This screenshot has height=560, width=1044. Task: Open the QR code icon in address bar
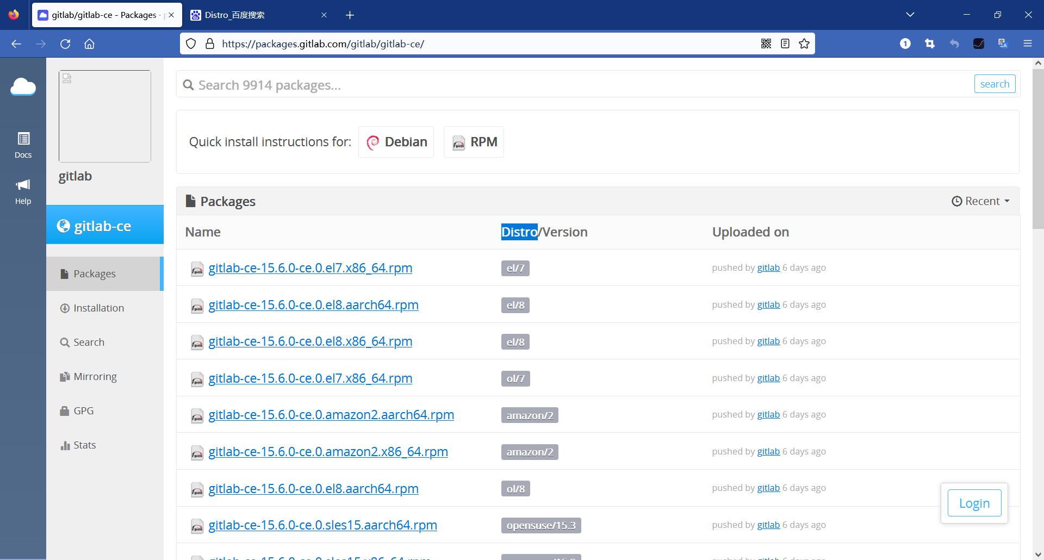pyautogui.click(x=766, y=44)
